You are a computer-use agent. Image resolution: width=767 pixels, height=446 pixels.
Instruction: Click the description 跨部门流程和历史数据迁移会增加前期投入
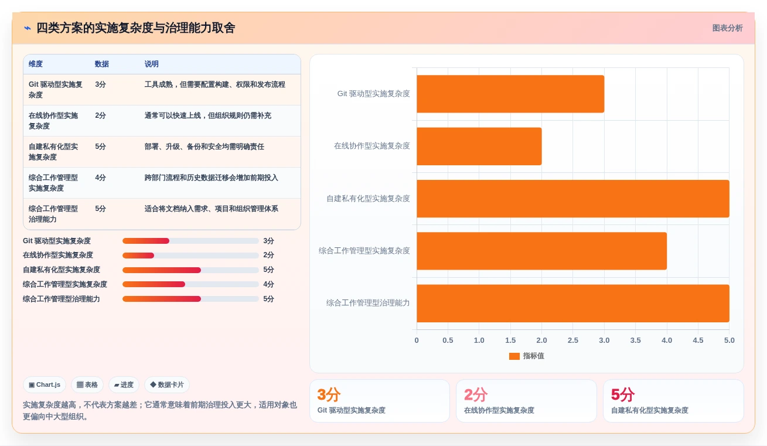coord(212,178)
